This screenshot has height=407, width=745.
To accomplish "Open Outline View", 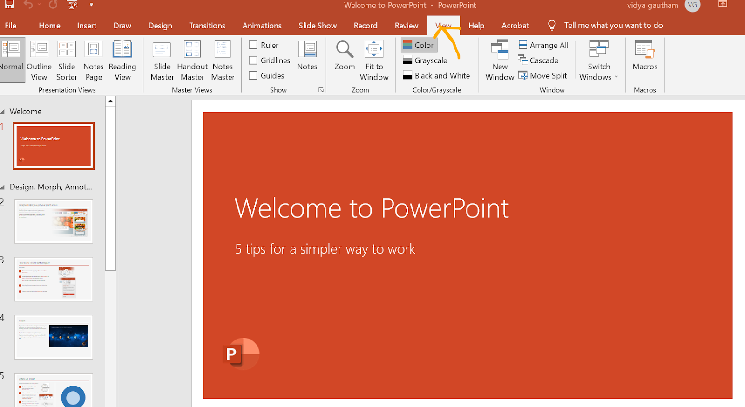I will pyautogui.click(x=39, y=60).
